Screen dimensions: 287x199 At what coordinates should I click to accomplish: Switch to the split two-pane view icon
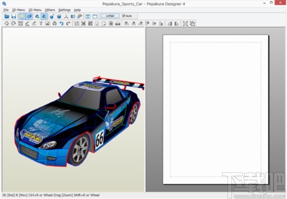(x=88, y=16)
